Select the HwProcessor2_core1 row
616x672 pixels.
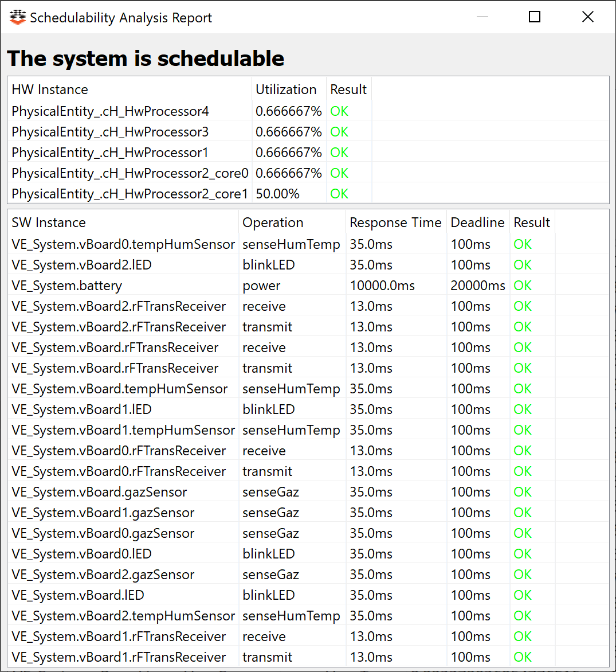pyautogui.click(x=308, y=194)
